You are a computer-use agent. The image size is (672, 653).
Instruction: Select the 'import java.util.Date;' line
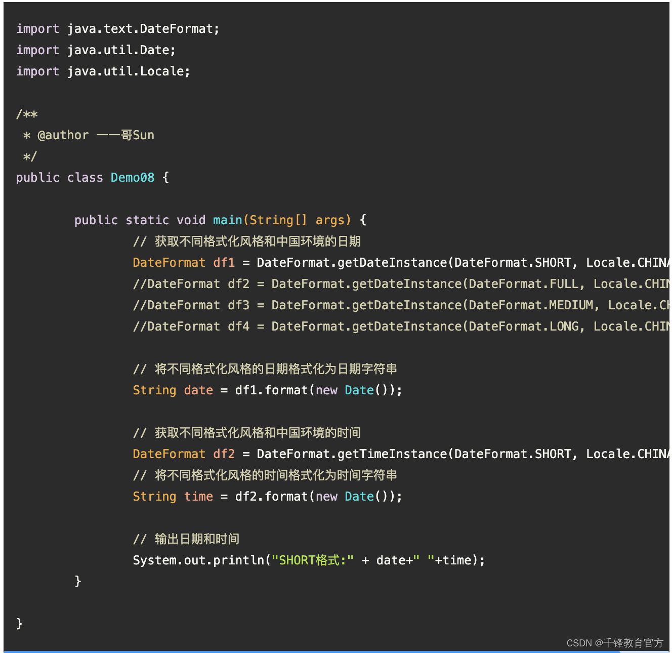point(96,50)
